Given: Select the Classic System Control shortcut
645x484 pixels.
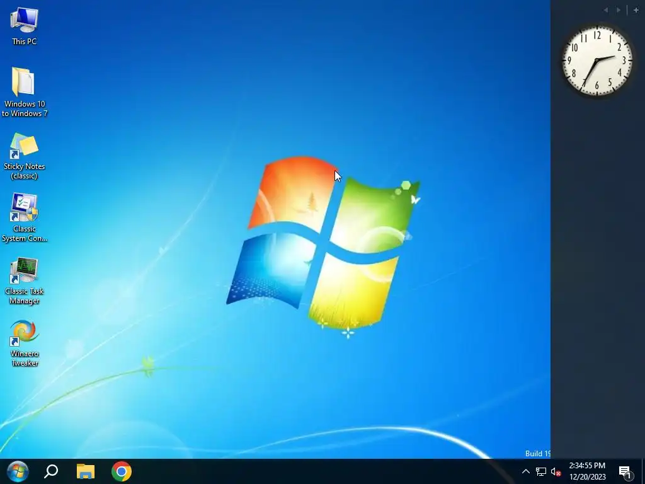Looking at the screenshot, I should click(x=25, y=218).
